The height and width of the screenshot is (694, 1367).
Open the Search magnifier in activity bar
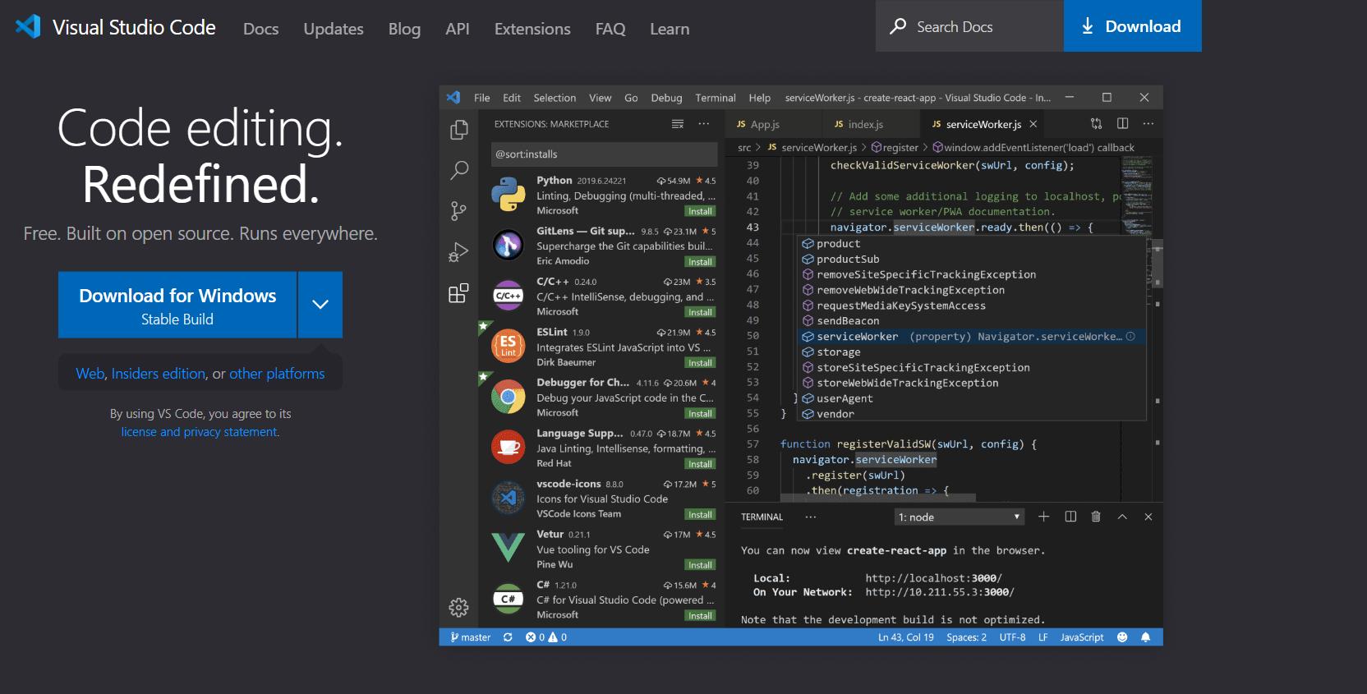click(x=459, y=171)
